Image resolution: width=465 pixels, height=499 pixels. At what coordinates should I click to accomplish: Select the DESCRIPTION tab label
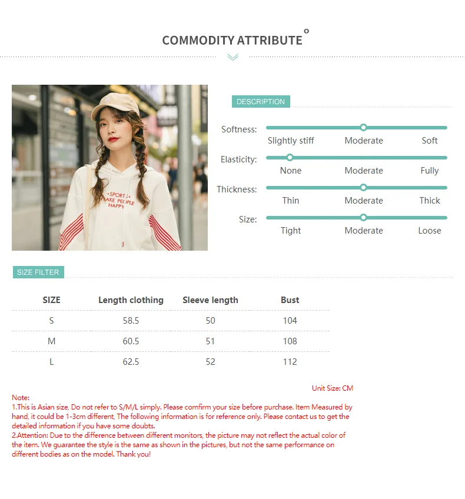pyautogui.click(x=261, y=102)
